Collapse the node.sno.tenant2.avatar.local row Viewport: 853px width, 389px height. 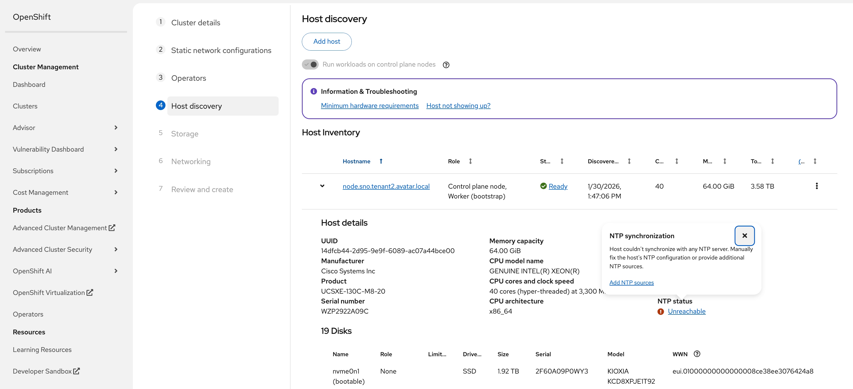322,186
